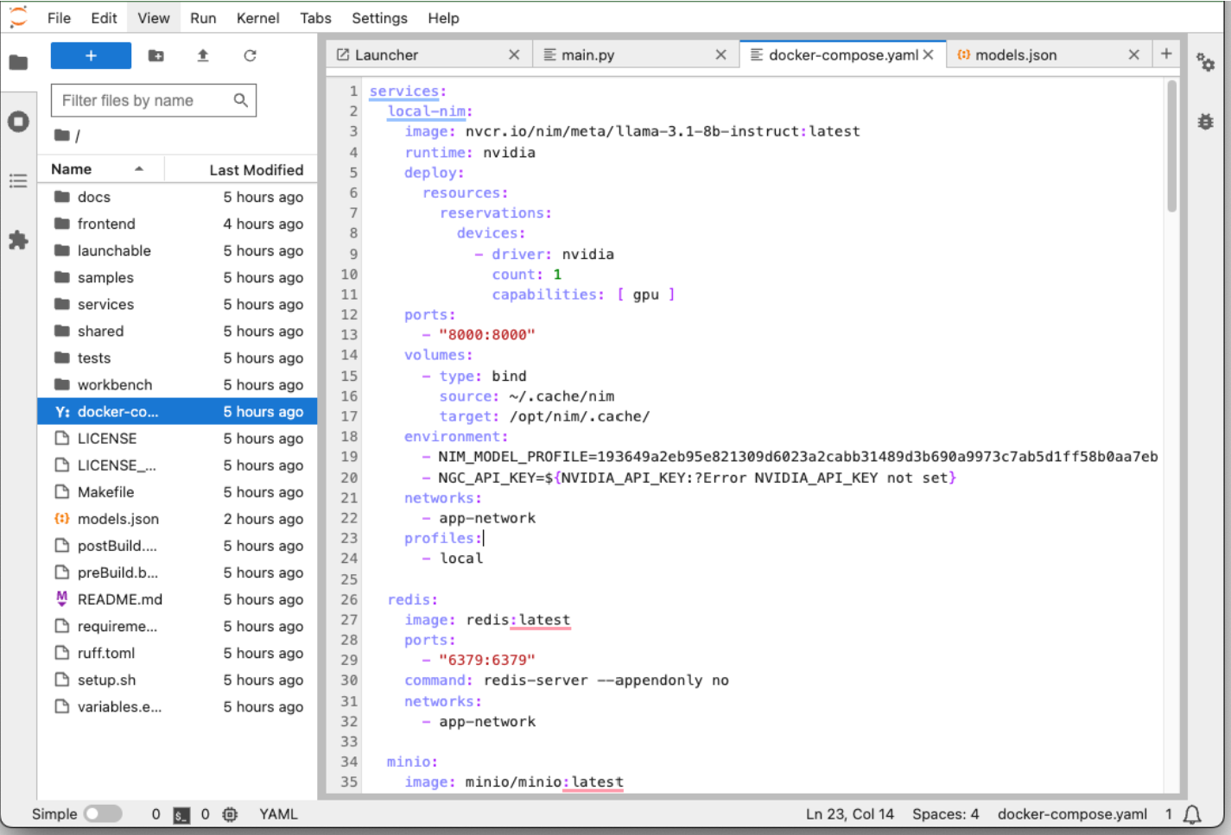Close the models.json tab

point(1133,55)
